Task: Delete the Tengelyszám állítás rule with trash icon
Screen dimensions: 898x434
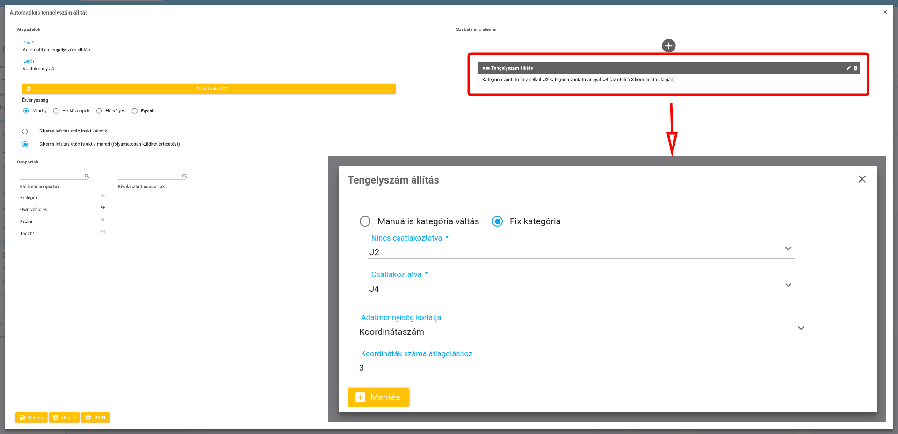Action: [855, 68]
